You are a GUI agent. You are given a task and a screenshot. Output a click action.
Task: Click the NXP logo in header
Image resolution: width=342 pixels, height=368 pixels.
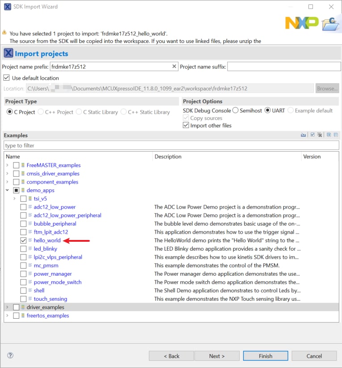[302, 22]
